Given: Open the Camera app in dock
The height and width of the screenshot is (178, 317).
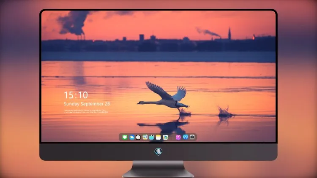Looking at the screenshot, I should click(192, 137).
